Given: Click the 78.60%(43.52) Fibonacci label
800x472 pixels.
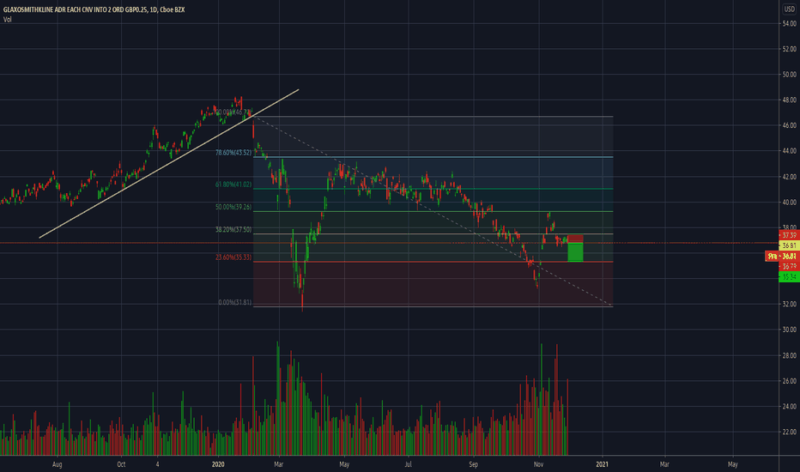Looking at the screenshot, I should pos(233,153).
